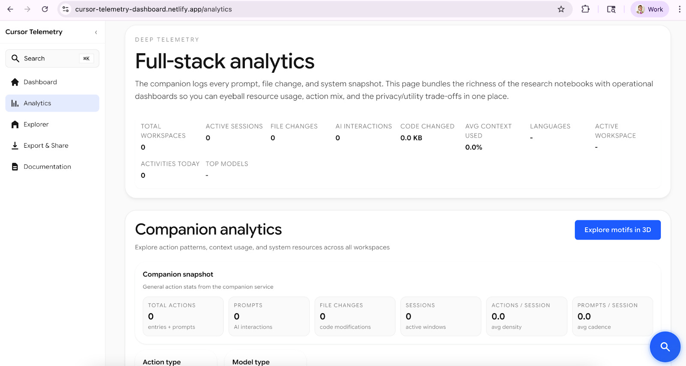
Task: Click the Companion snapshot title
Action: tap(178, 274)
